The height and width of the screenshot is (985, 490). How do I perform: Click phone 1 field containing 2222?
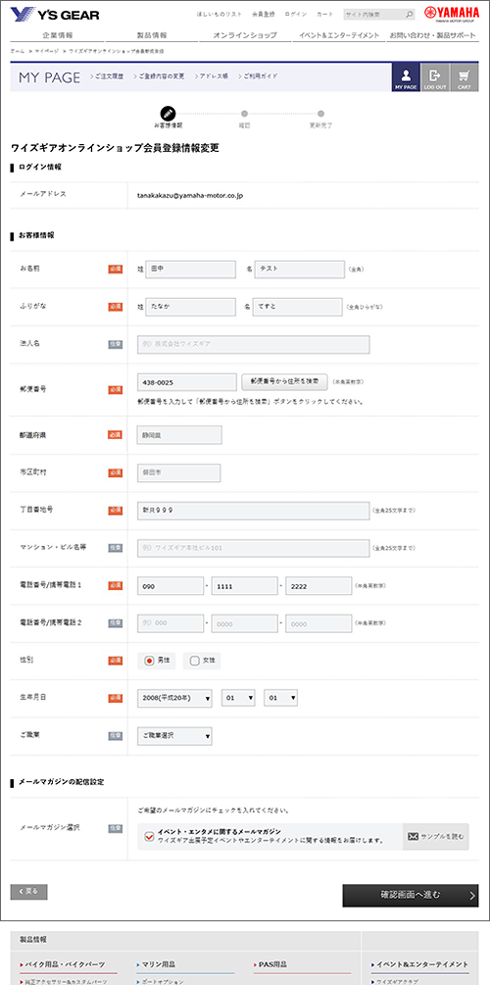(x=318, y=585)
